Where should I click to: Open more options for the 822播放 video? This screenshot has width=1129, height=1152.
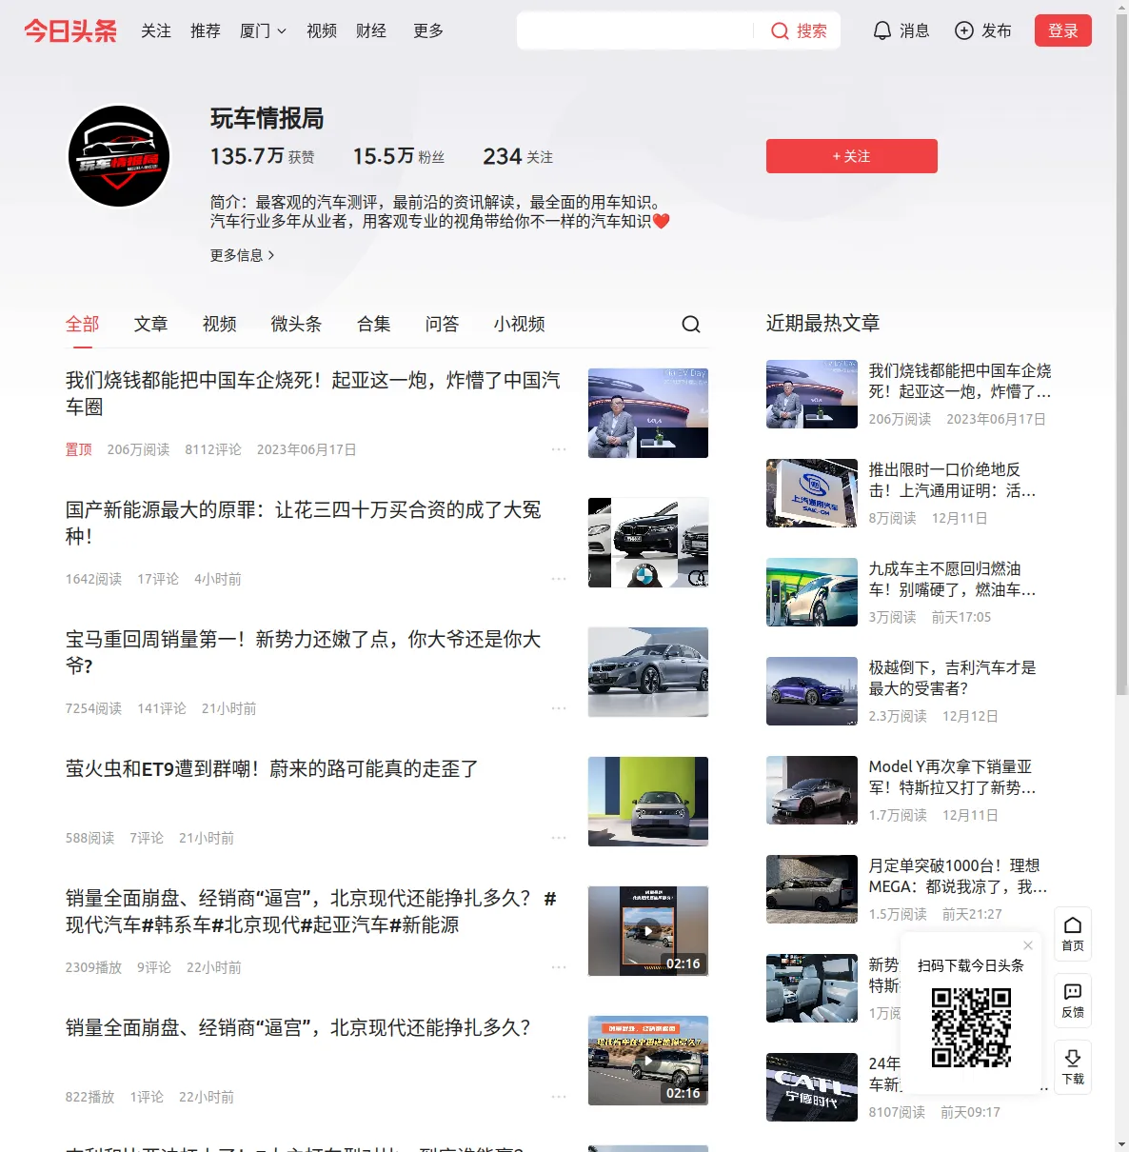pyautogui.click(x=559, y=1097)
